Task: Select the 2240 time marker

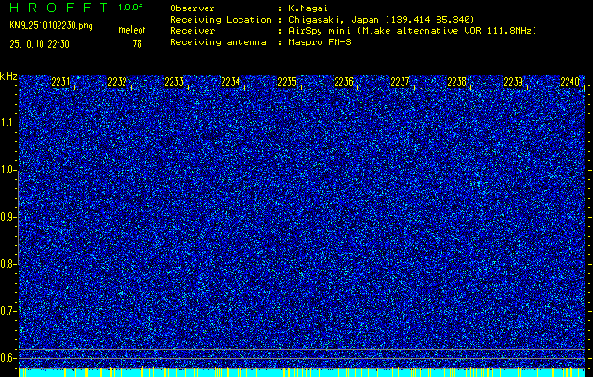Action: click(568, 83)
